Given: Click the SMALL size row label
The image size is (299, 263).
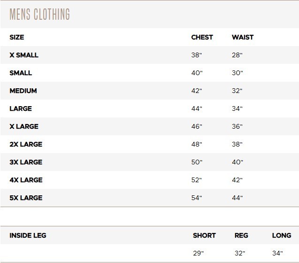Looking at the screenshot, I should coord(21,73).
